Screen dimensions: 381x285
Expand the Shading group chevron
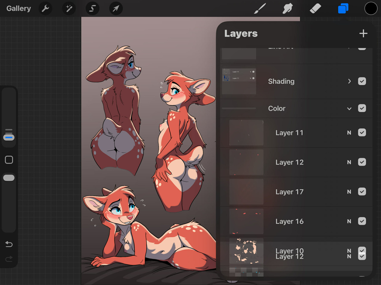349,81
